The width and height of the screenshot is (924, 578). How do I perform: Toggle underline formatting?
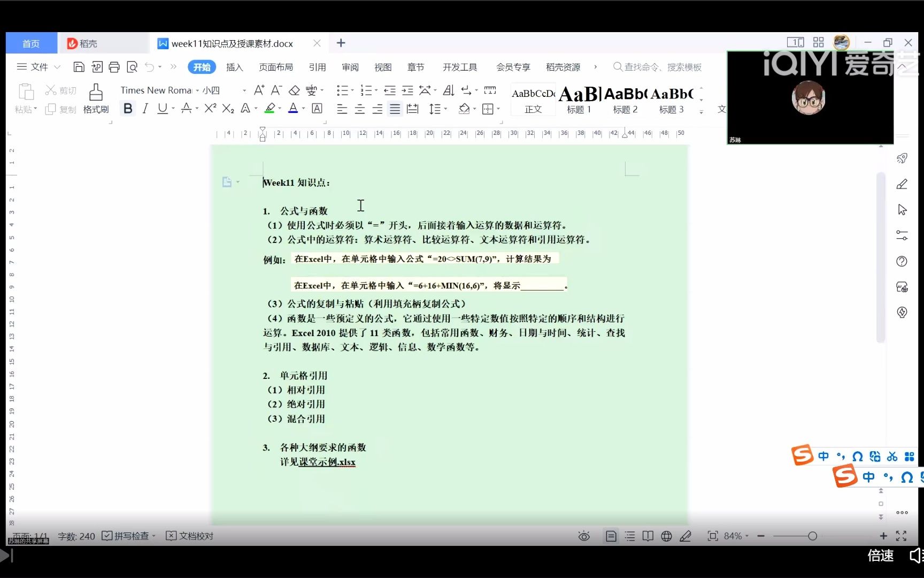(161, 108)
